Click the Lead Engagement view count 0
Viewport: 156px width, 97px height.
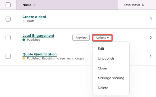[150, 37]
